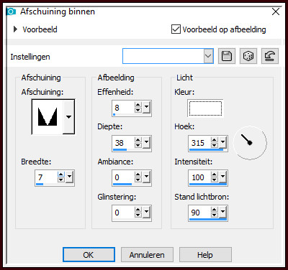288x270 pixels.
Task: Click the reset to default arrow icon
Action: [x=270, y=56]
